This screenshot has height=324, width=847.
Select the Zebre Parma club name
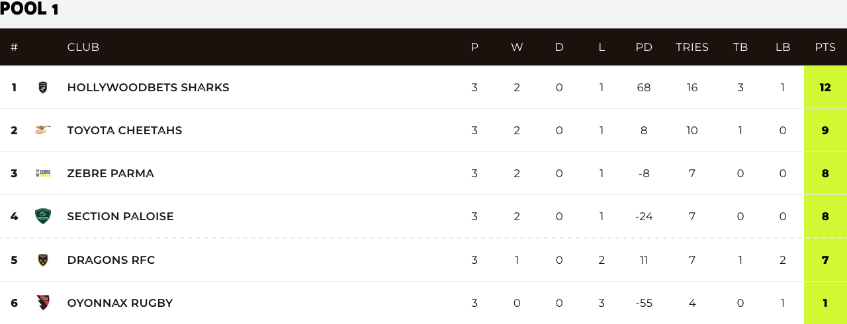click(111, 173)
